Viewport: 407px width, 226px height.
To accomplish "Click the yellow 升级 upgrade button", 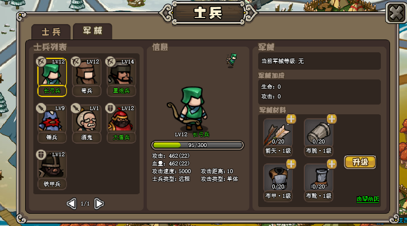I will point(360,162).
